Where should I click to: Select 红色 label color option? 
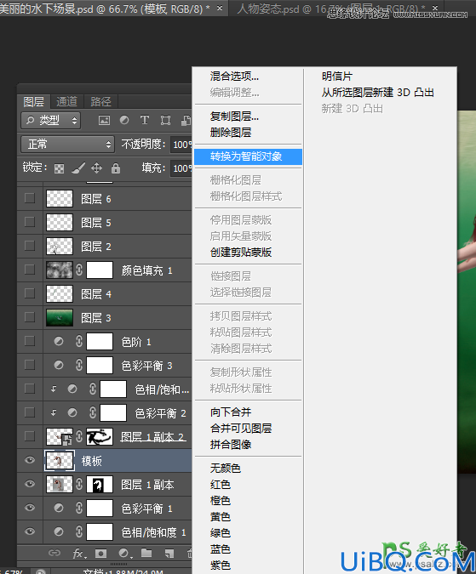(221, 485)
